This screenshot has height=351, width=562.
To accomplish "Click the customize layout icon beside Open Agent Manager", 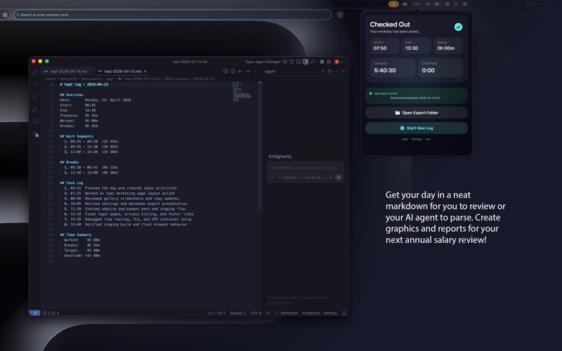I will pos(285,62).
